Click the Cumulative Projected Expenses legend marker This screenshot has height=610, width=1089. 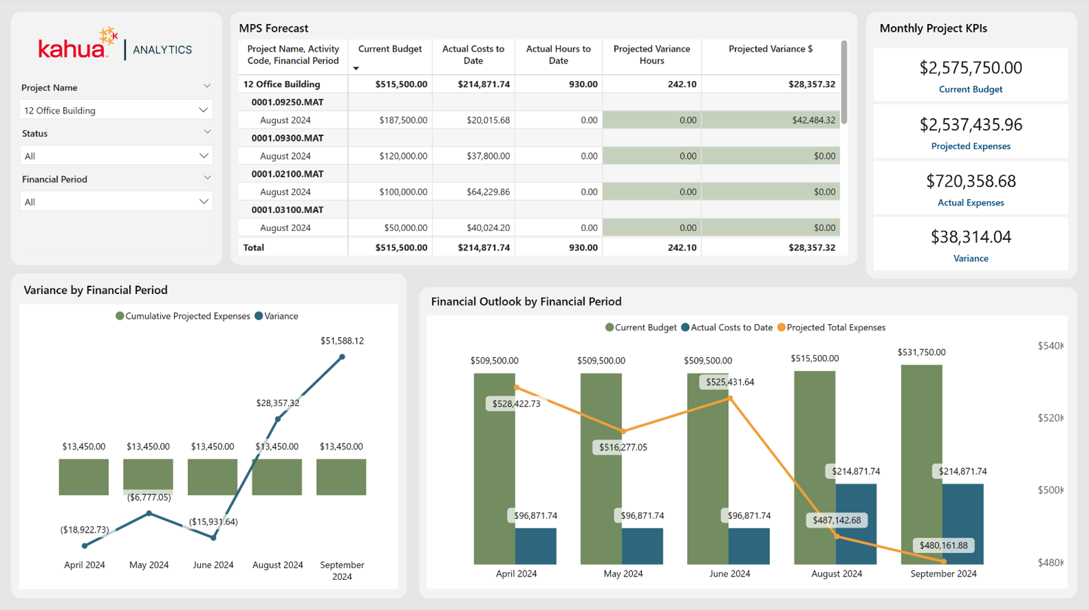120,316
